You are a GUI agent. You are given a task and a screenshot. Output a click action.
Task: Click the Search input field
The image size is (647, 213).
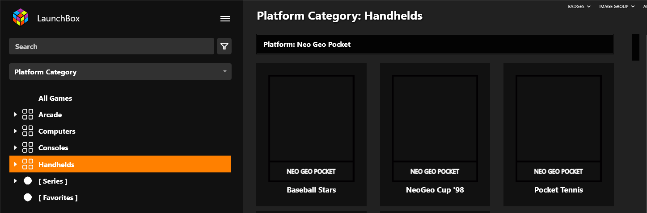click(x=111, y=46)
